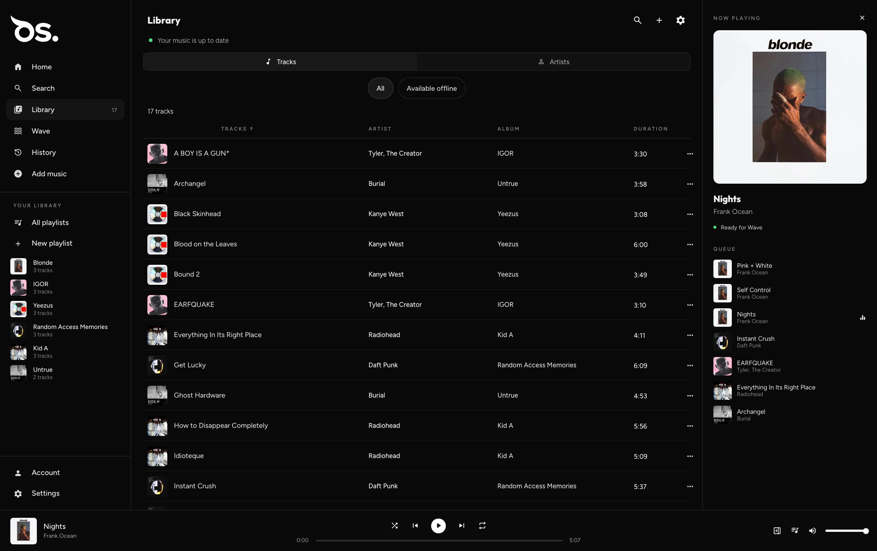Open All playlists
This screenshot has width=877, height=551.
pos(65,222)
